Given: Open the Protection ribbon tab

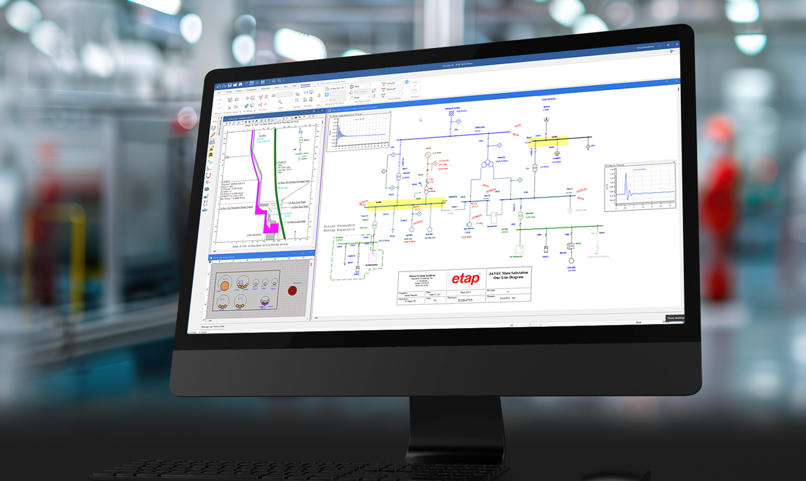Looking at the screenshot, I should 305,85.
